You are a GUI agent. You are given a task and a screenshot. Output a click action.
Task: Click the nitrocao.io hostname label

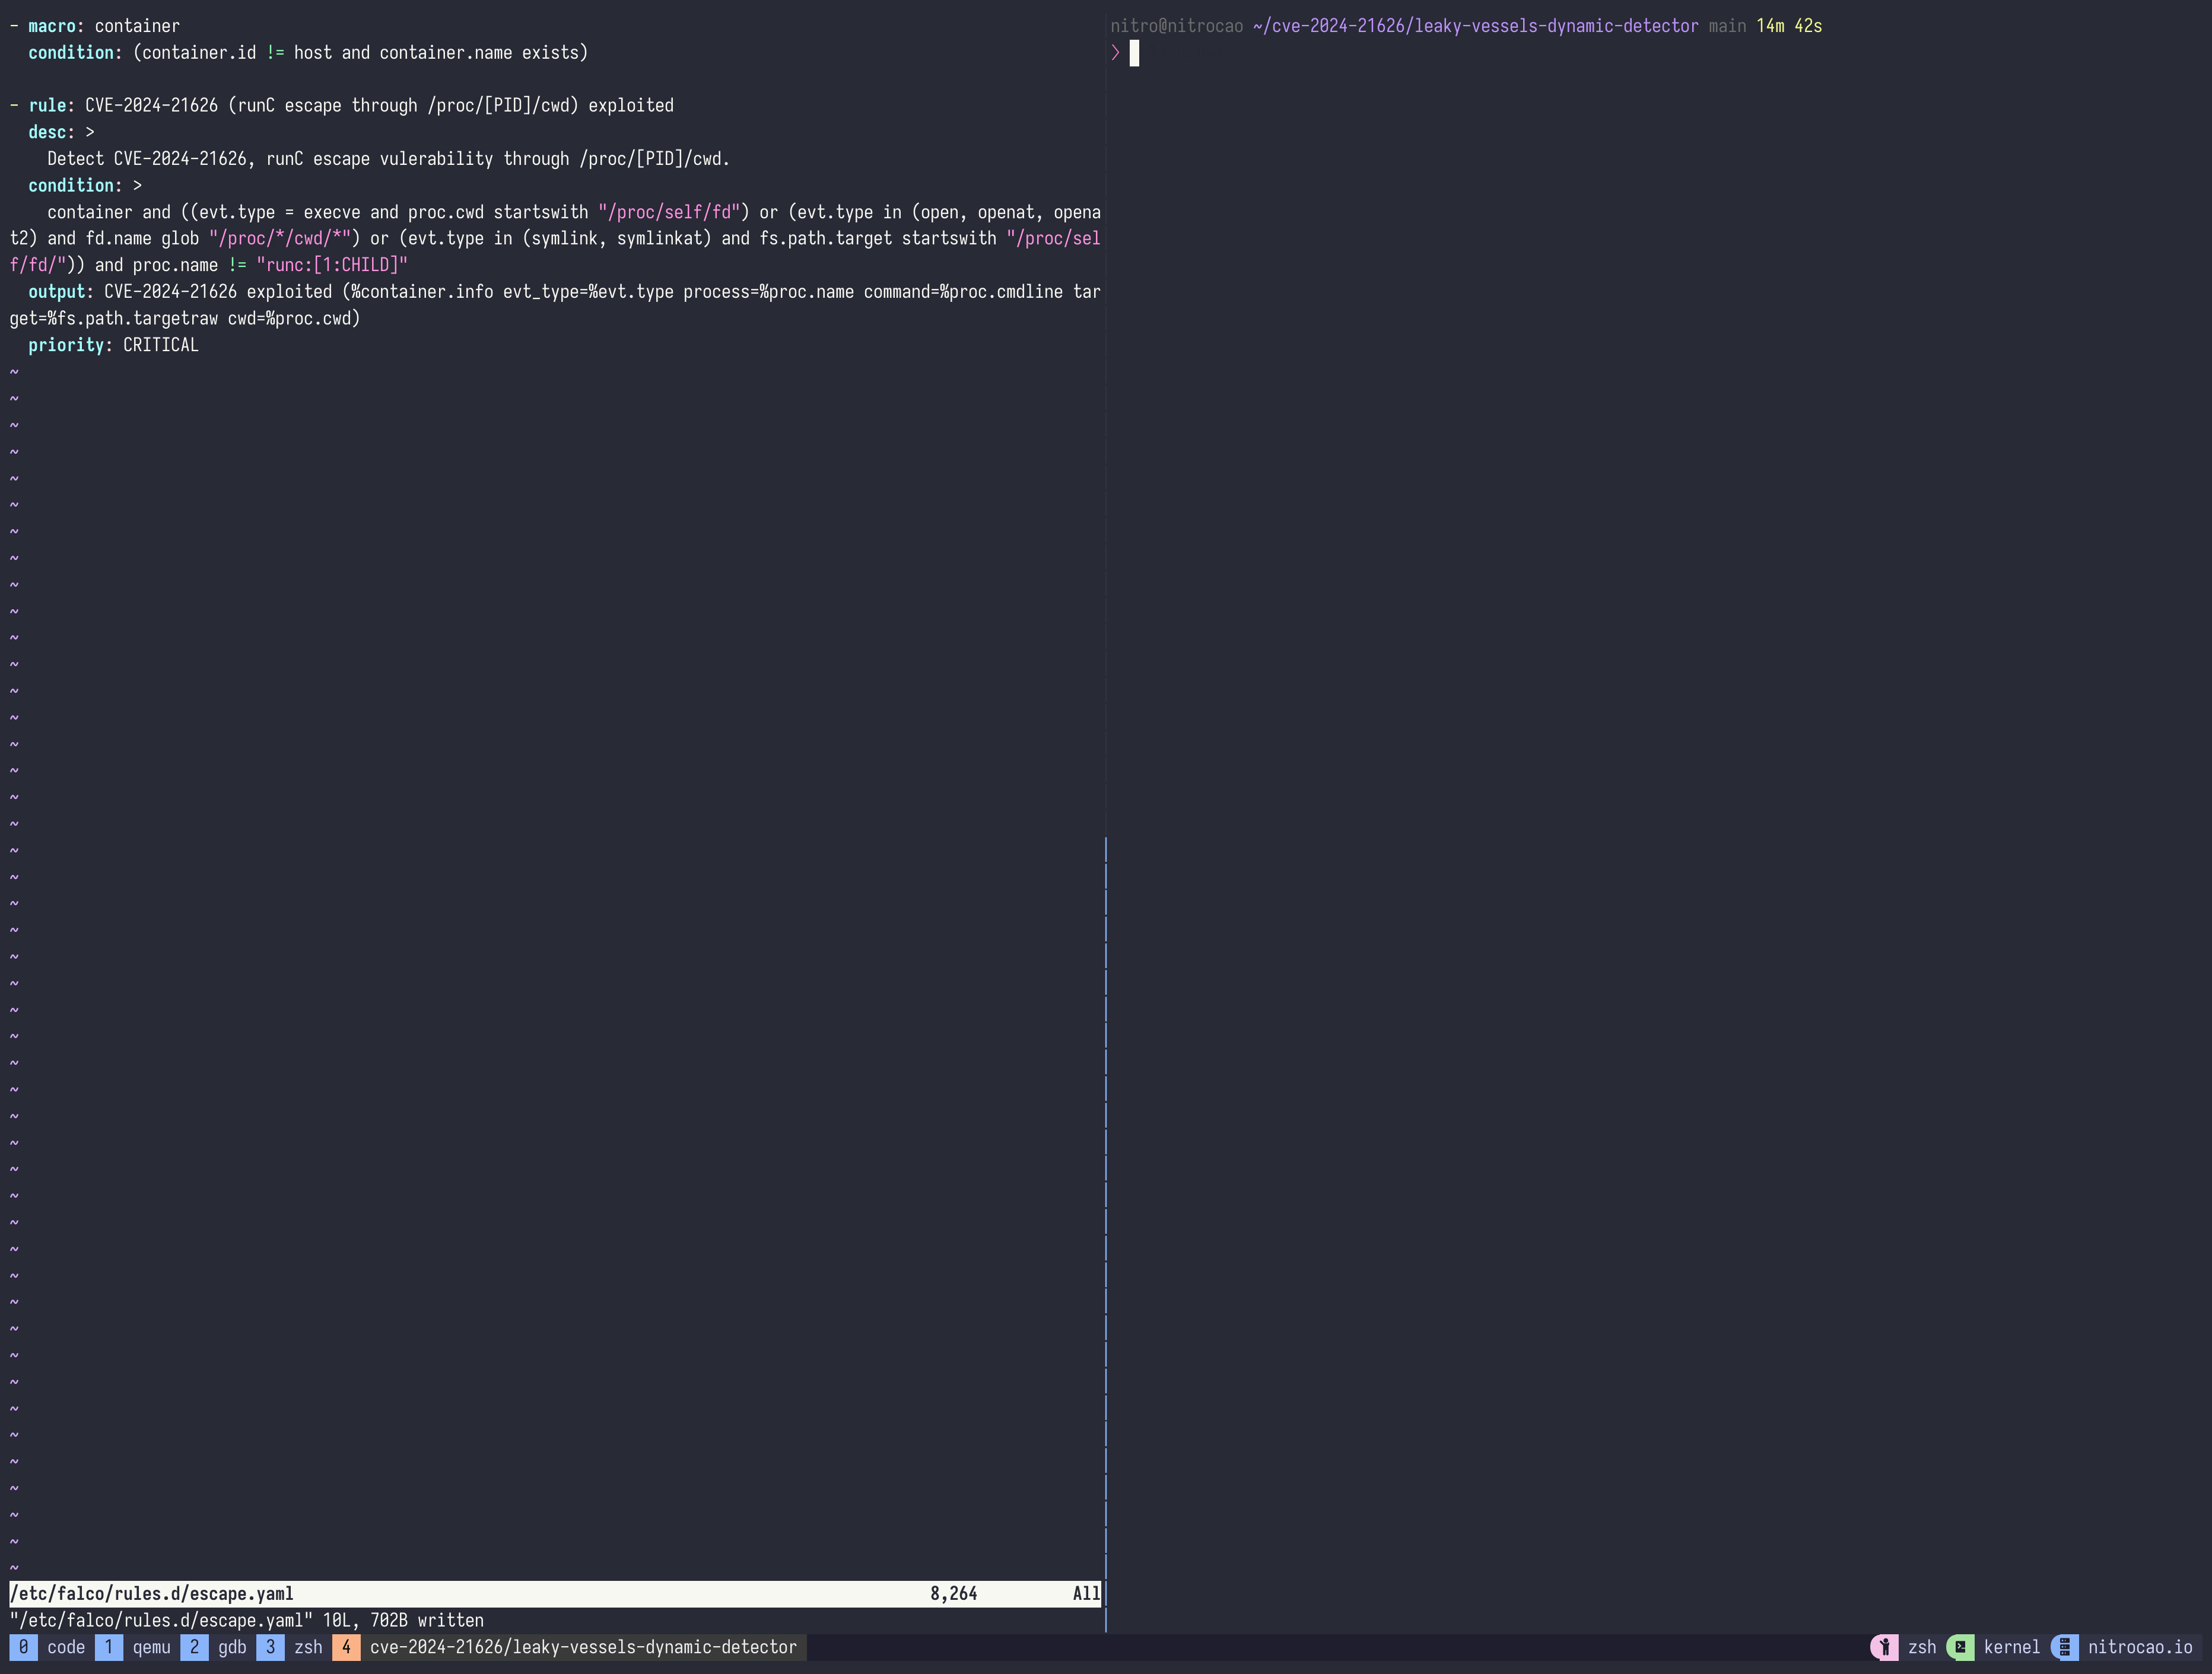click(x=2139, y=1647)
